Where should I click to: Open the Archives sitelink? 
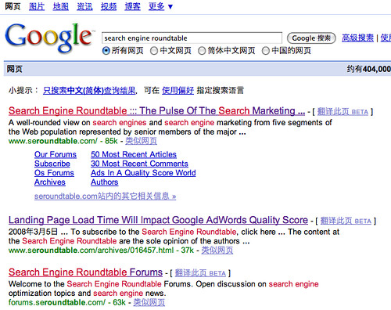point(50,182)
